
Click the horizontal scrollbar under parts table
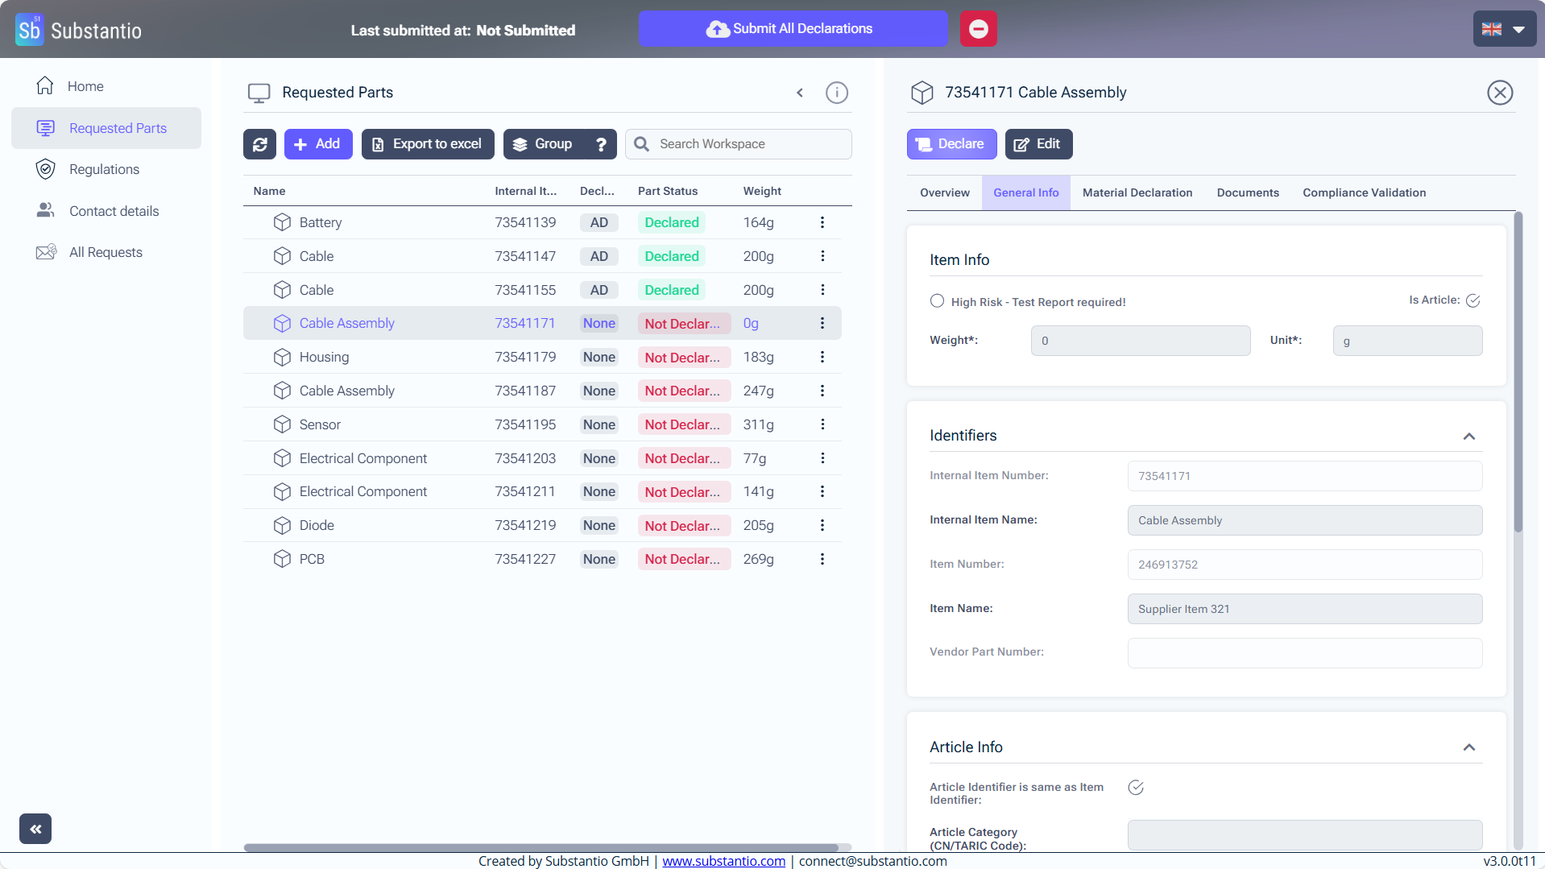point(541,847)
